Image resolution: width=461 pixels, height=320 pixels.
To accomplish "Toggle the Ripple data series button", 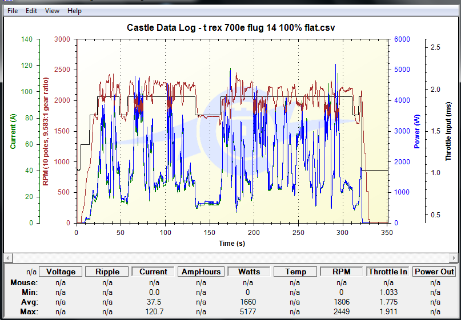I will point(107,272).
